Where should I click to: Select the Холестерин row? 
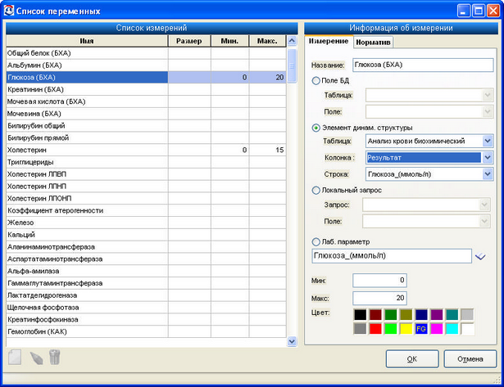(146, 150)
